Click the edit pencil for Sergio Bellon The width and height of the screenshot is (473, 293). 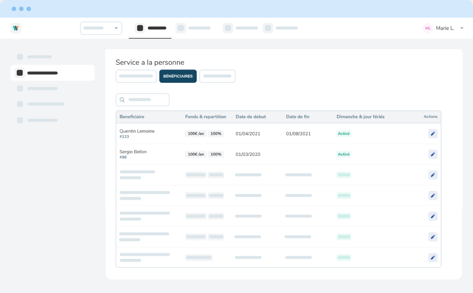click(433, 154)
